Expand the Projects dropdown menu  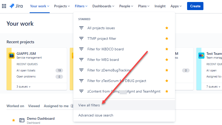point(62,6)
